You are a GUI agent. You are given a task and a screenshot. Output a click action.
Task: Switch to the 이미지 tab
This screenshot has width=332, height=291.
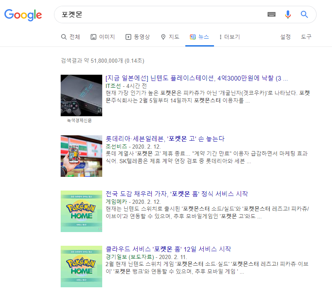(x=103, y=37)
